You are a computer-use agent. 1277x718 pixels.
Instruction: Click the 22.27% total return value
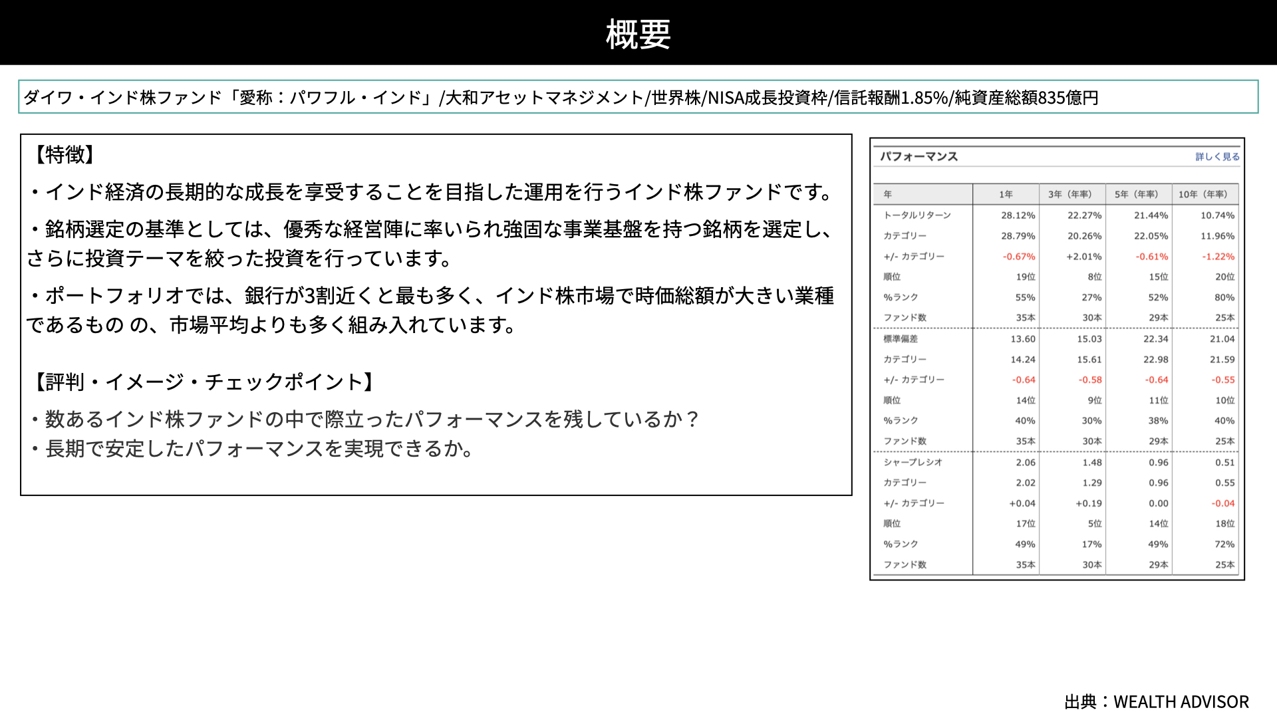(x=1085, y=215)
